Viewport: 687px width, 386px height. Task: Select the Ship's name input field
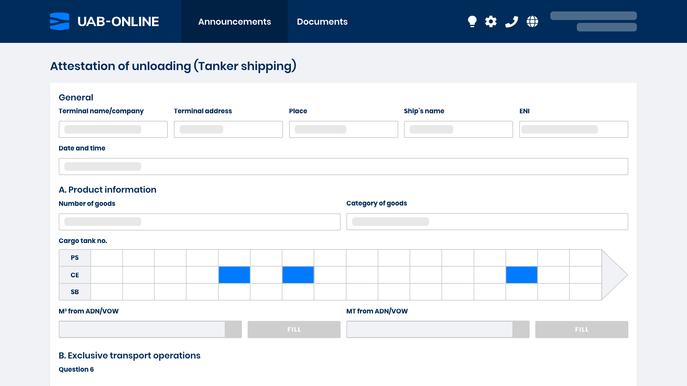[458, 129]
